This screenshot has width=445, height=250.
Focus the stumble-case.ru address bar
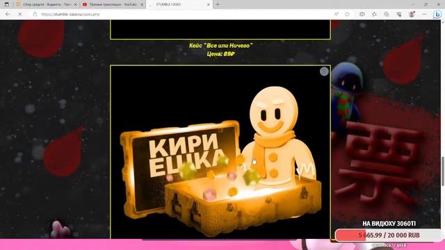coord(181,14)
